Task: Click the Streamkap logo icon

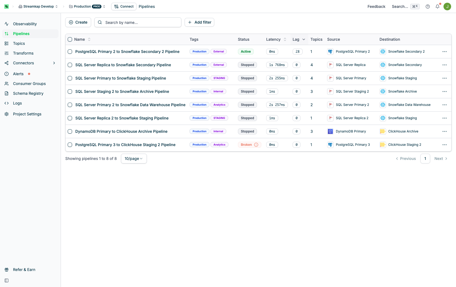Action: tap(7, 7)
